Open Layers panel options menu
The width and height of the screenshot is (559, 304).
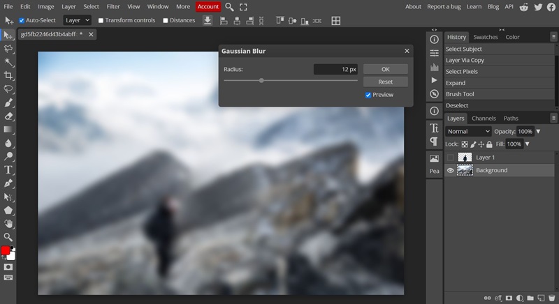[x=553, y=118]
